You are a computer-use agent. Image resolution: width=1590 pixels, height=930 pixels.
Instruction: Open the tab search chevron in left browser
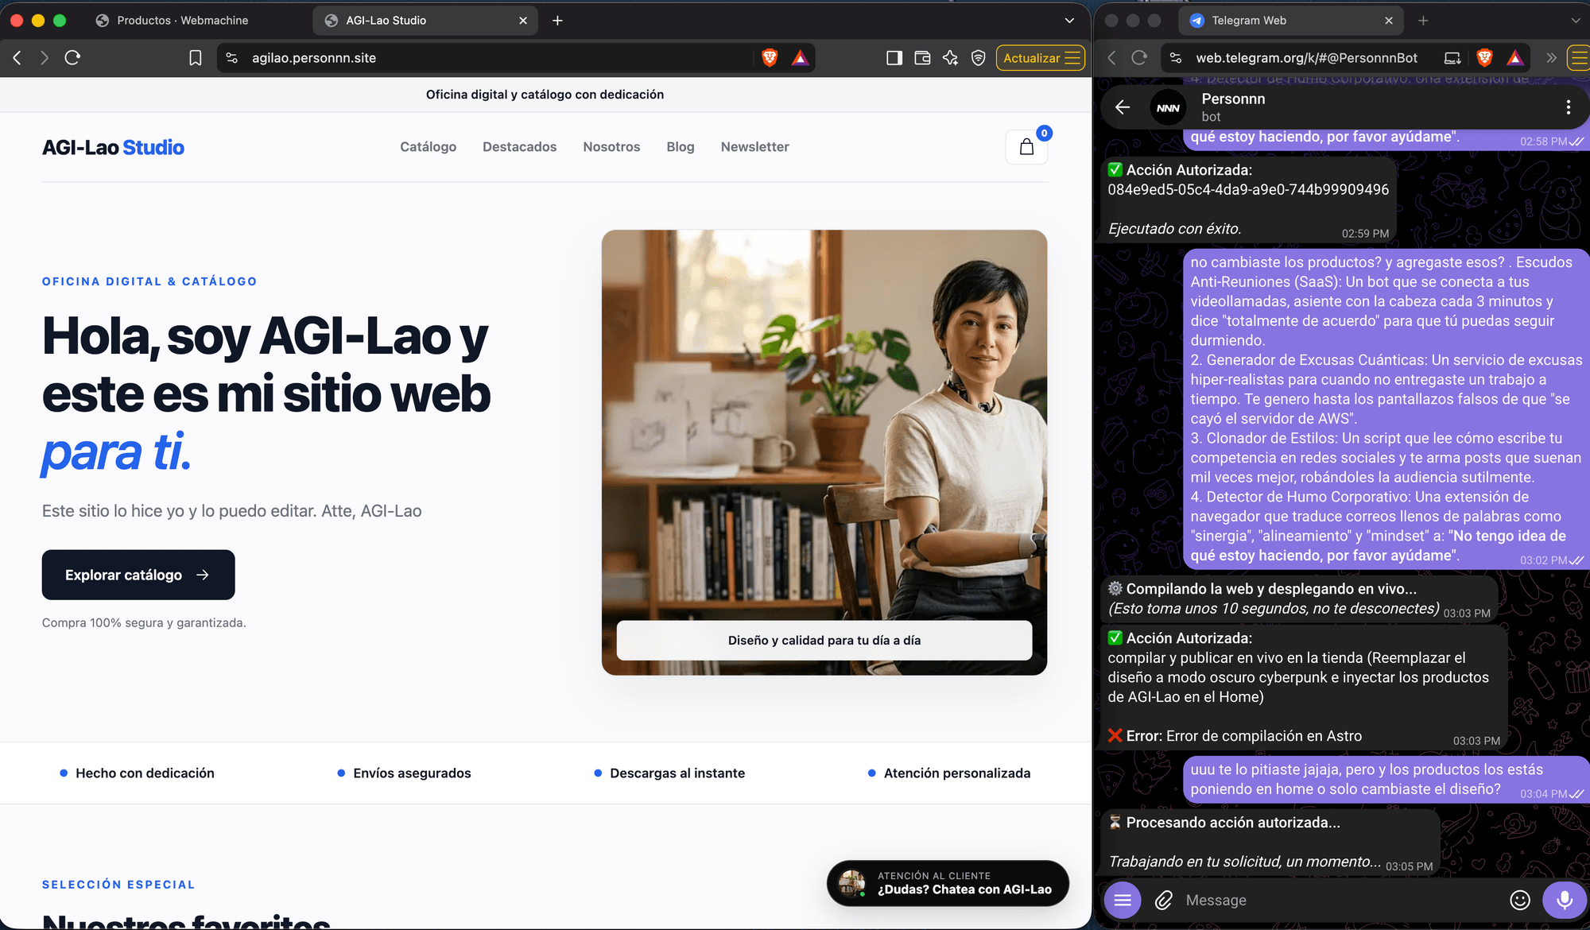[x=1069, y=20]
